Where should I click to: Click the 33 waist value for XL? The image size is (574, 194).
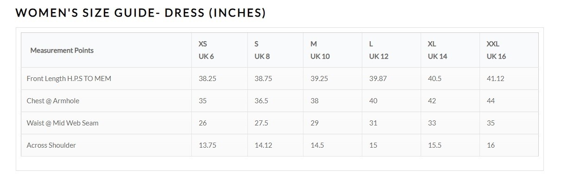432,123
